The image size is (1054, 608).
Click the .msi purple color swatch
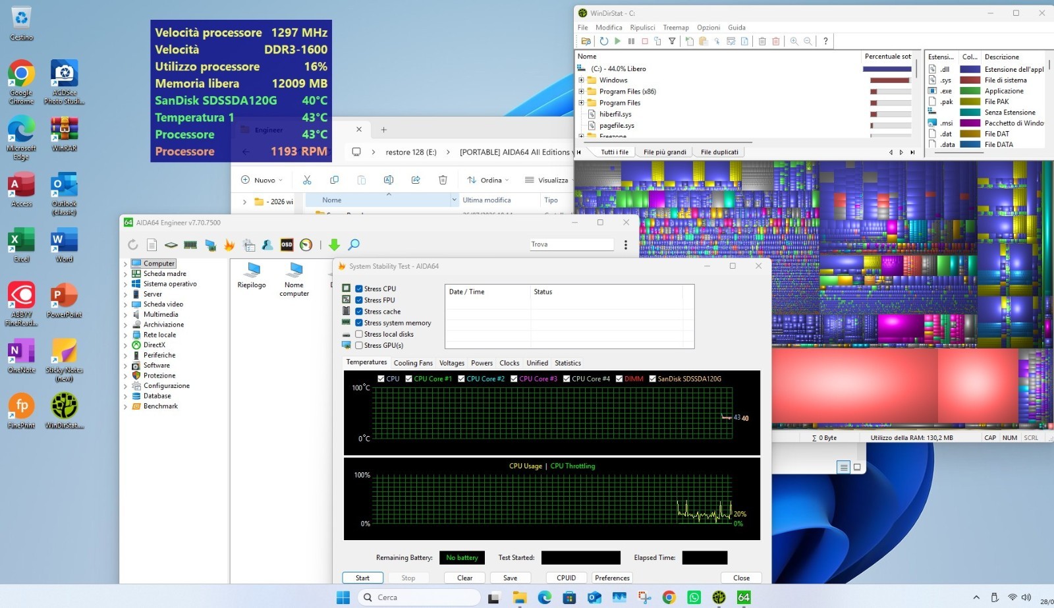point(970,123)
